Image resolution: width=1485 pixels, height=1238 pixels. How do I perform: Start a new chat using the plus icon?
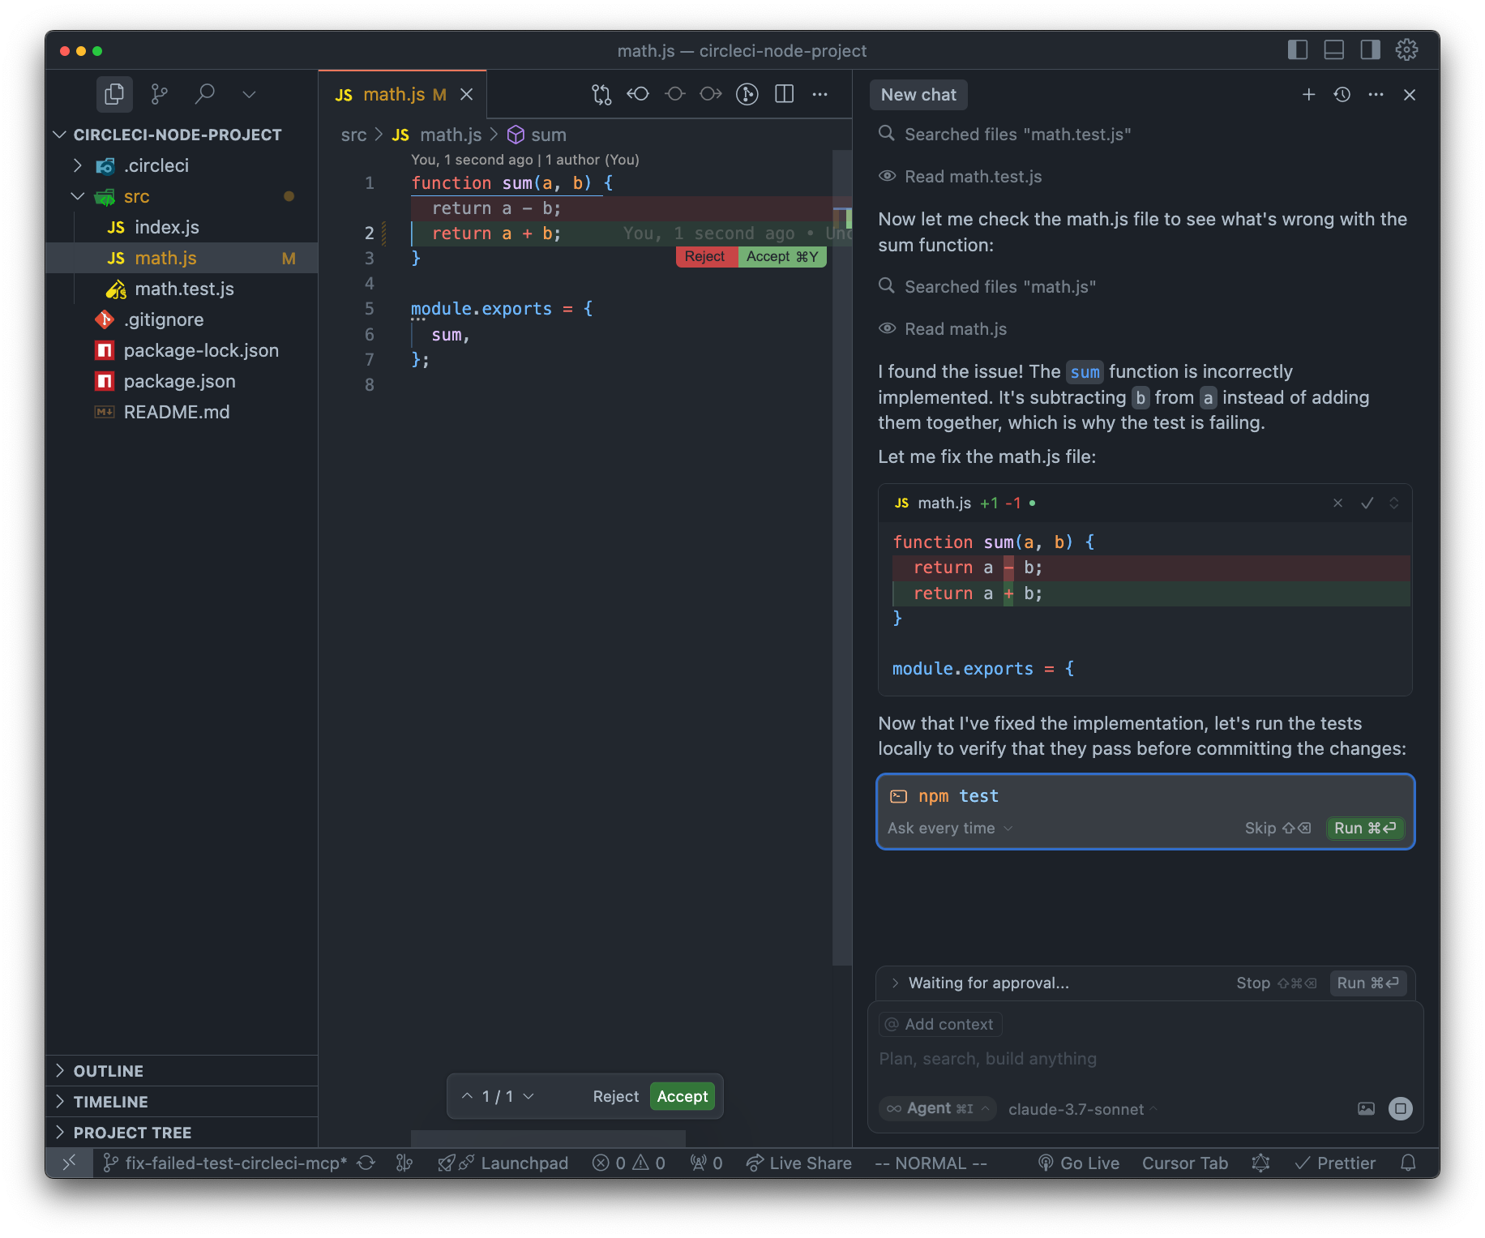coord(1308,94)
